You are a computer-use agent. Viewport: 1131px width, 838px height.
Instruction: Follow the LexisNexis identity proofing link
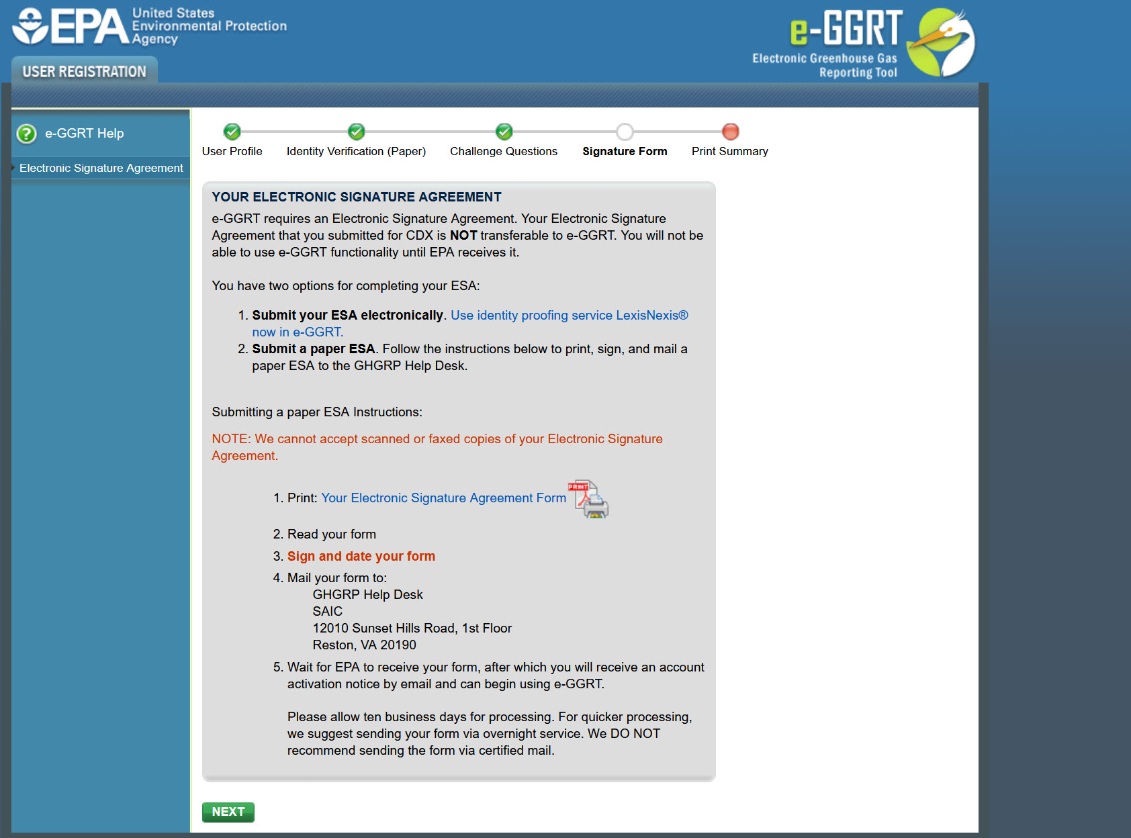pos(569,316)
